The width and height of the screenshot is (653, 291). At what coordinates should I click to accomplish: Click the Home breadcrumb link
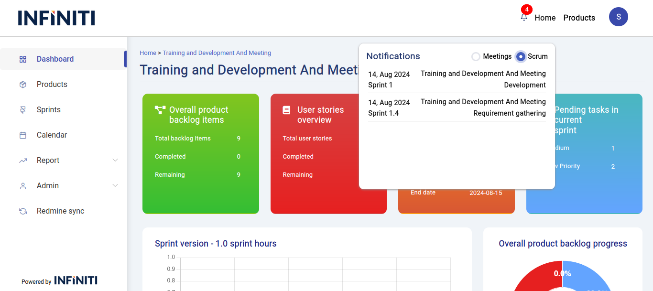coord(148,53)
